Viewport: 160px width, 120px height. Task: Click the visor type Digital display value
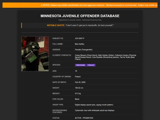coord(94,105)
